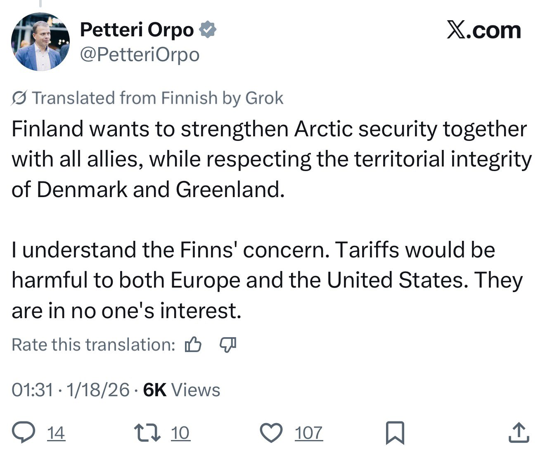The height and width of the screenshot is (464, 545).
Task: Click the 6K Views counter
Action: coord(181,390)
